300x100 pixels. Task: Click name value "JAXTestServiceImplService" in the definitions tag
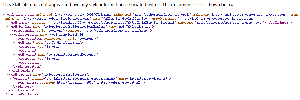click(126, 19)
